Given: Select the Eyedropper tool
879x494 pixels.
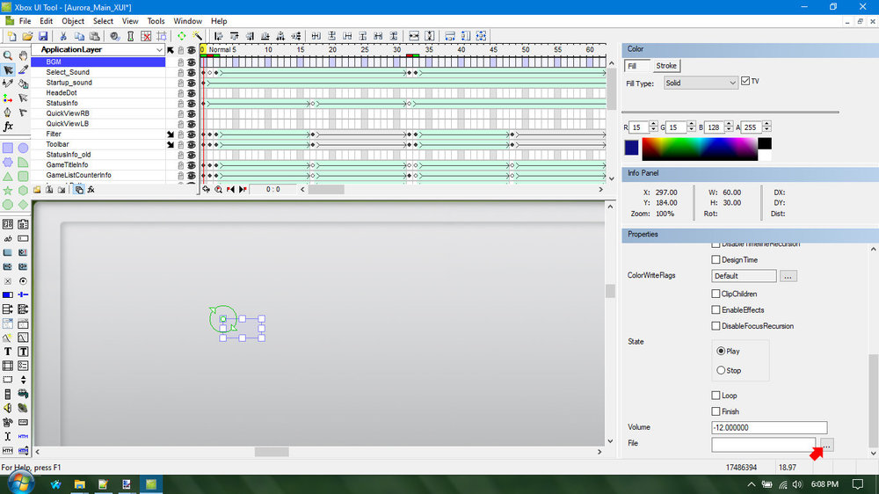Looking at the screenshot, I should click(x=23, y=70).
